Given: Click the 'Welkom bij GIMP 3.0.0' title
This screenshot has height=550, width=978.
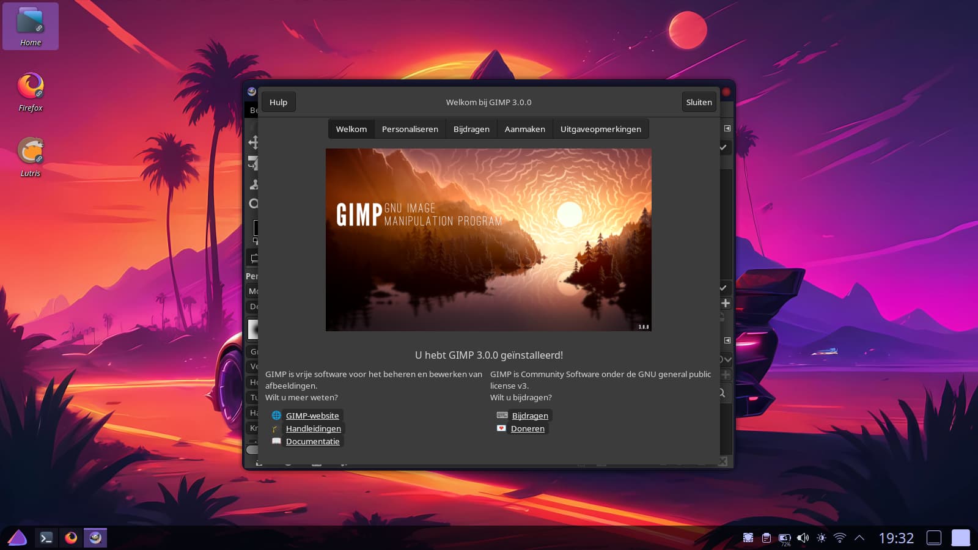Looking at the screenshot, I should [x=488, y=102].
